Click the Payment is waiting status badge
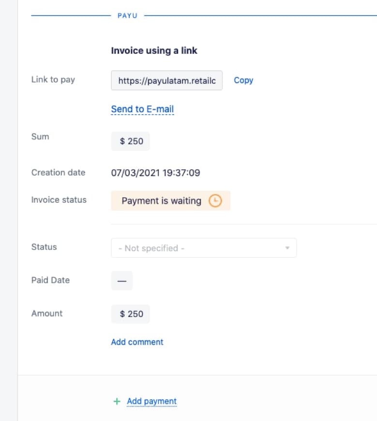The width and height of the screenshot is (377, 421). coord(171,200)
